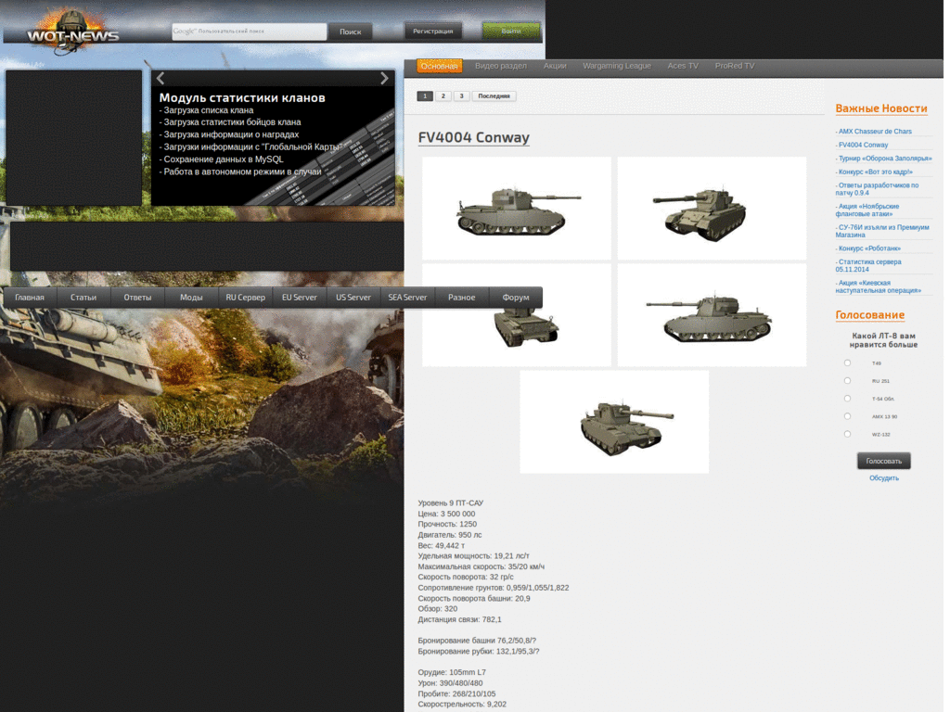Open Форум in navigation menu
The height and width of the screenshot is (712, 950).
[x=516, y=298]
